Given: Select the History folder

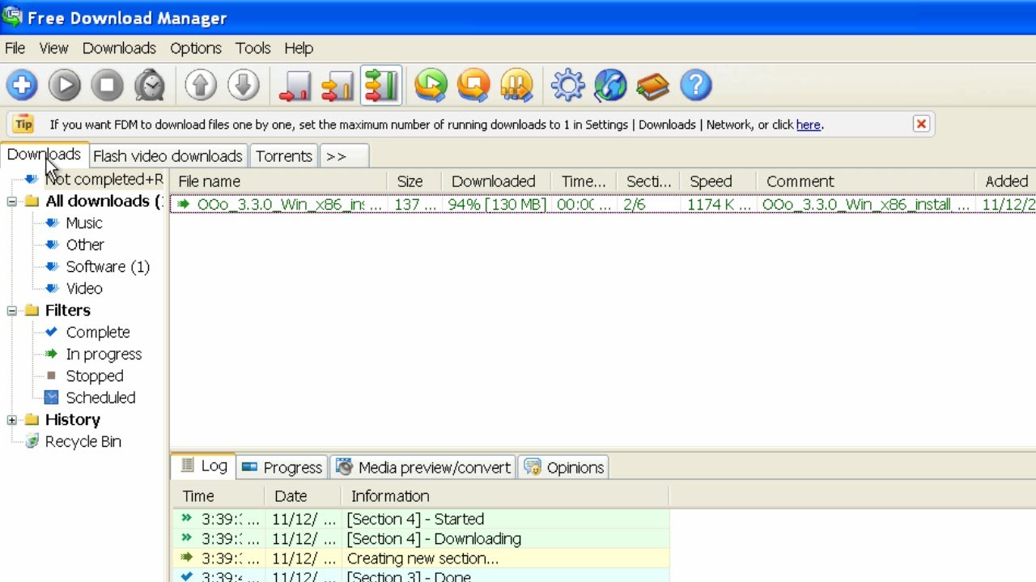Looking at the screenshot, I should click(x=73, y=419).
